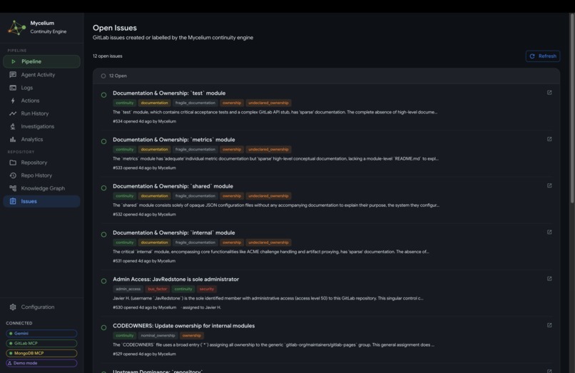This screenshot has width=575, height=373.
Task: Click open status circle of CODEOWNERS issue
Action: tap(103, 327)
